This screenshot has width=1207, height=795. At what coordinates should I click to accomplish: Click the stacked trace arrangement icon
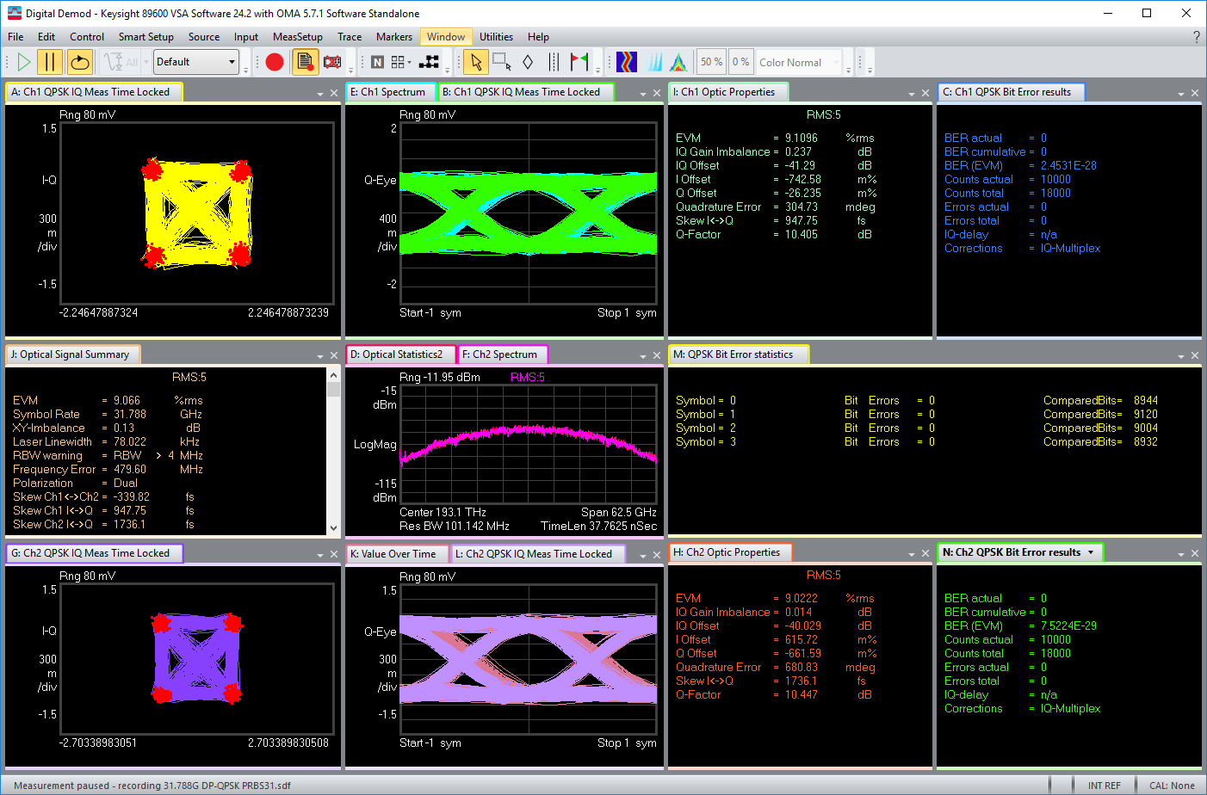click(429, 62)
